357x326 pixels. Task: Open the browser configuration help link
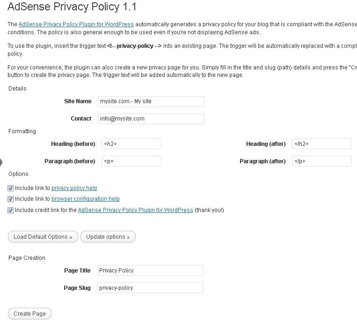tap(85, 199)
